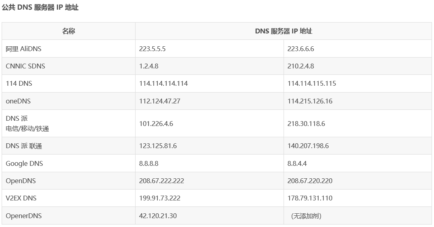Select DNS 派 电信/移动/铁通 cell
This screenshot has width=434, height=227.
(x=69, y=124)
